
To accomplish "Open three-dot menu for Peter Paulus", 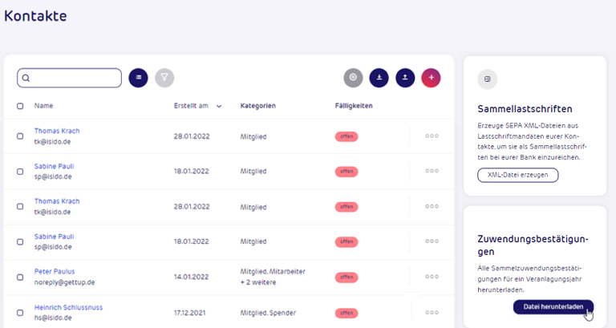I will point(432,277).
